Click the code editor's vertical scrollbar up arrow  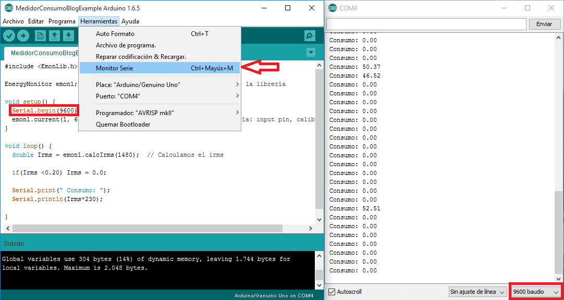click(x=318, y=65)
